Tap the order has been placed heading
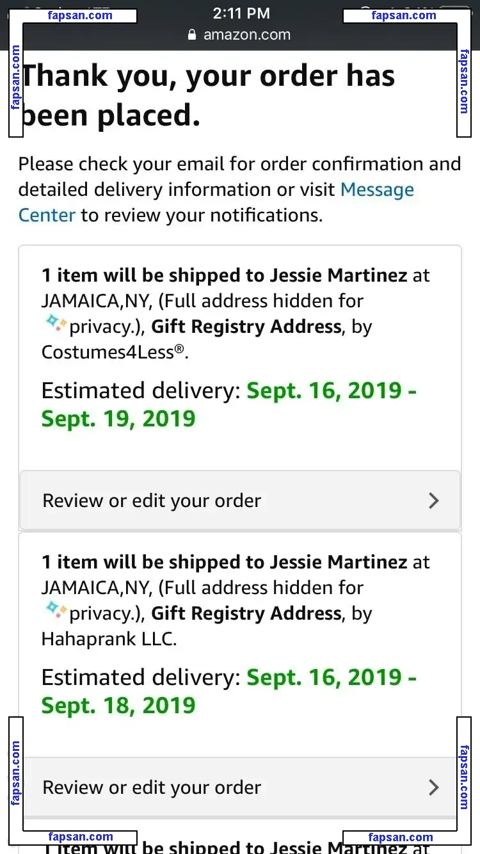The width and height of the screenshot is (480, 854). pyautogui.click(x=209, y=96)
